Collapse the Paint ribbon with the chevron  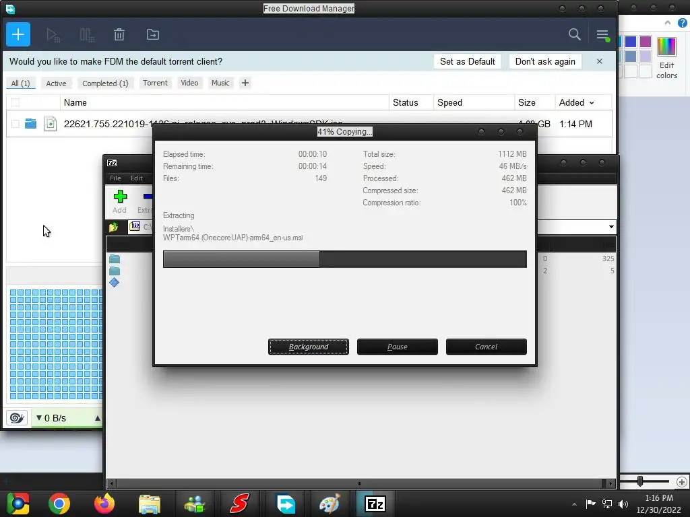[668, 23]
